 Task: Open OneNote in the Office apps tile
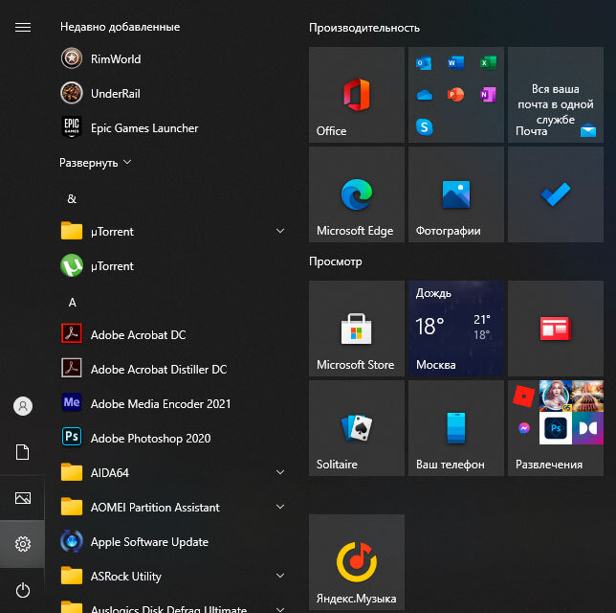tap(488, 95)
